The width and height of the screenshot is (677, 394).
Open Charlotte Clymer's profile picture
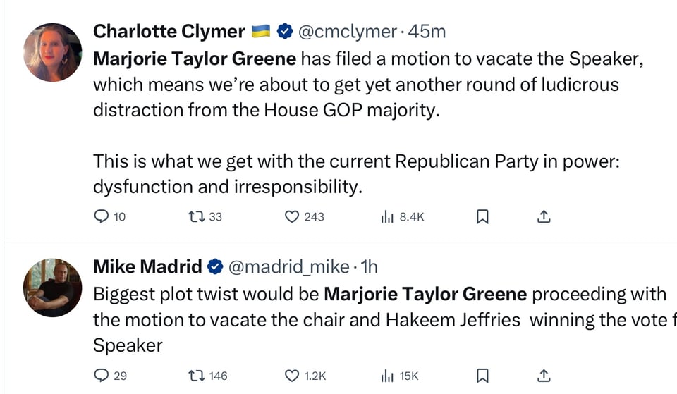(x=53, y=52)
